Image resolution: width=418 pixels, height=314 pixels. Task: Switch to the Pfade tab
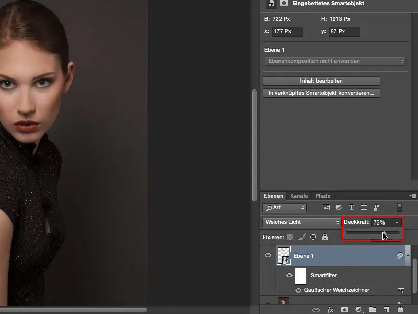323,196
